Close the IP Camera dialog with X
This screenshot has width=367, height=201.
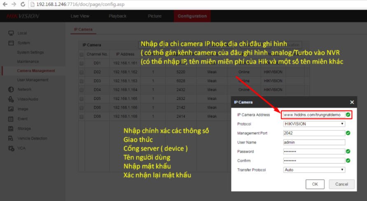(x=352, y=102)
